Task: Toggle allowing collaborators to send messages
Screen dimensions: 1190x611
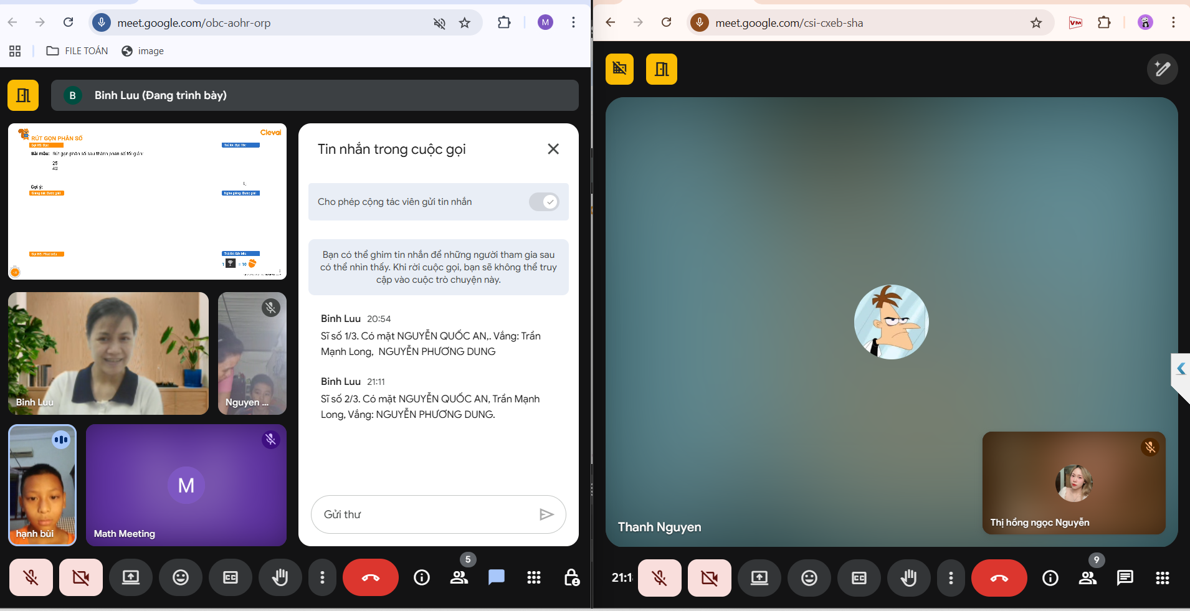Action: [544, 202]
